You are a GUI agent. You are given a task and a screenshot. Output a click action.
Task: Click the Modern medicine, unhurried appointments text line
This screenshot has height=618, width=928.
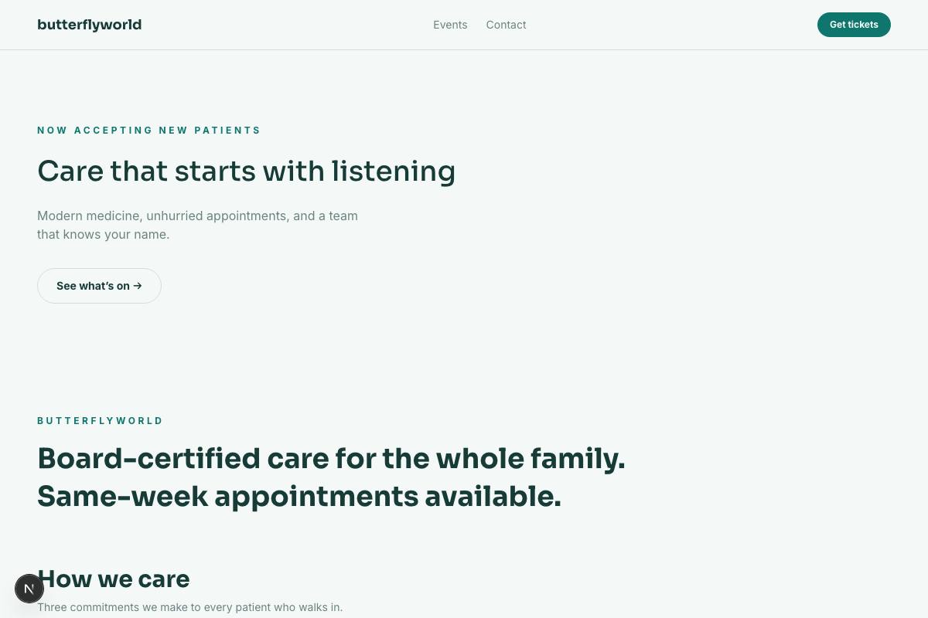tap(197, 216)
